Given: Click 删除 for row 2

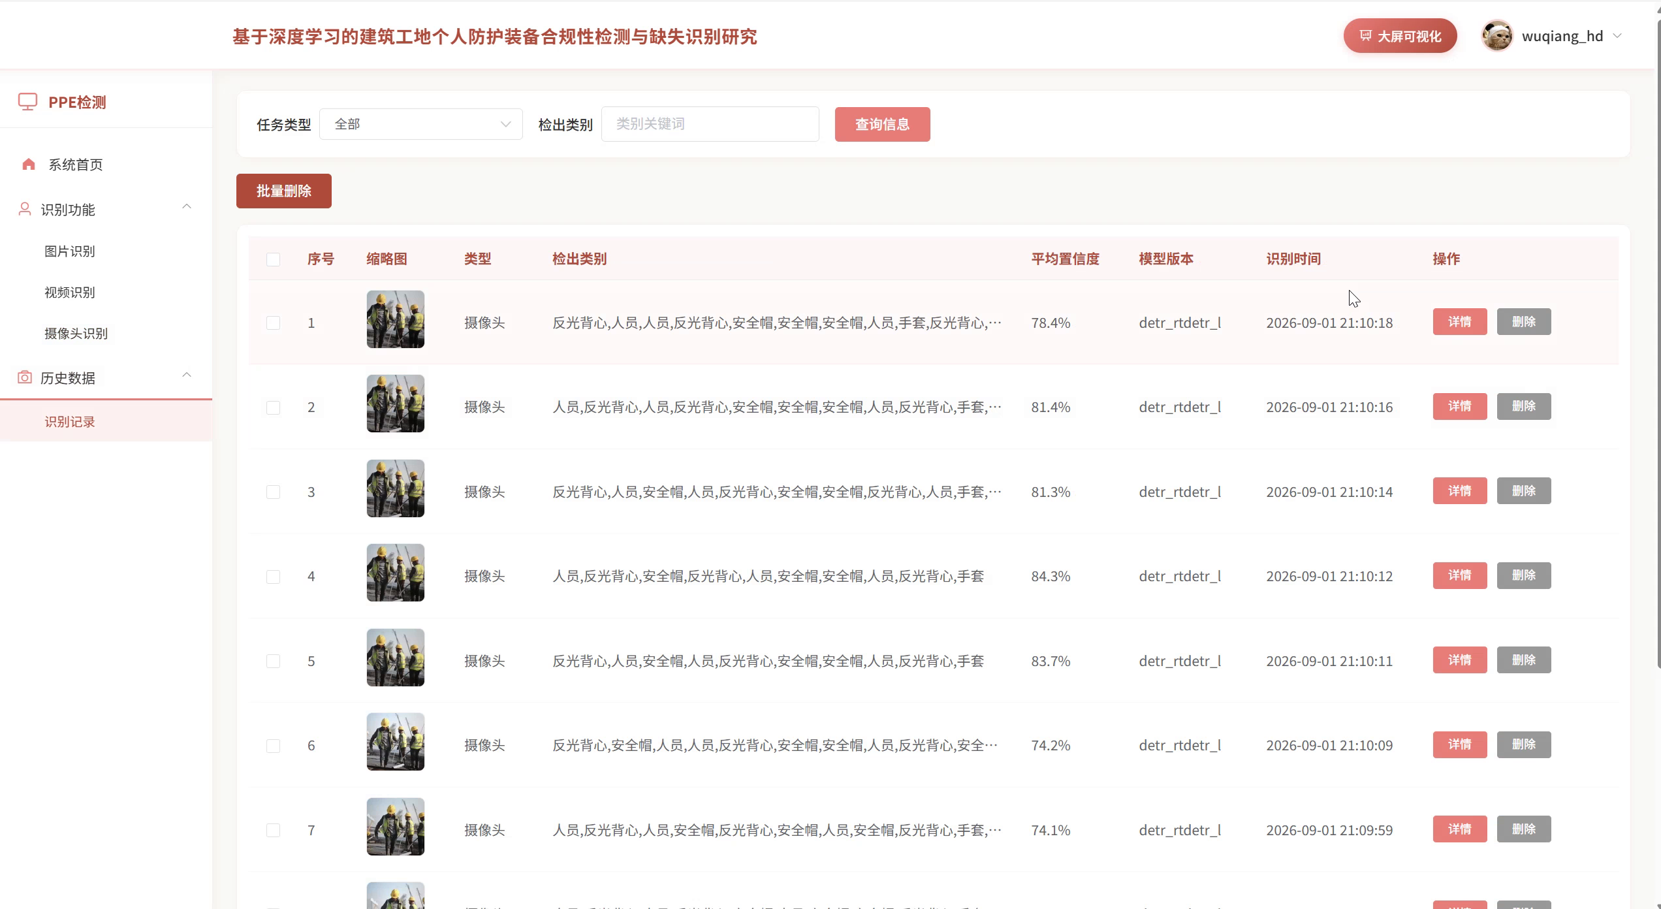Looking at the screenshot, I should tap(1523, 406).
